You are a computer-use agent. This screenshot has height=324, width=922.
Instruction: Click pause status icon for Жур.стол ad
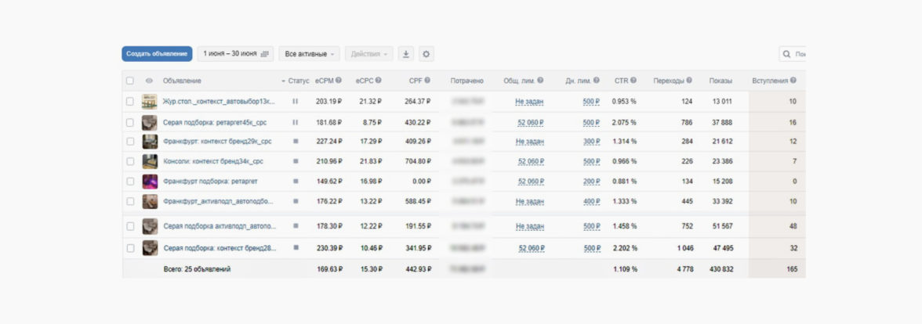296,101
